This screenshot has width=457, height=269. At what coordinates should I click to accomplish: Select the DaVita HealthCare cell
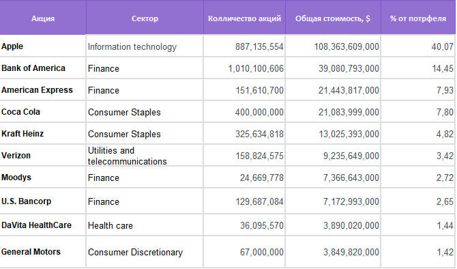point(43,225)
